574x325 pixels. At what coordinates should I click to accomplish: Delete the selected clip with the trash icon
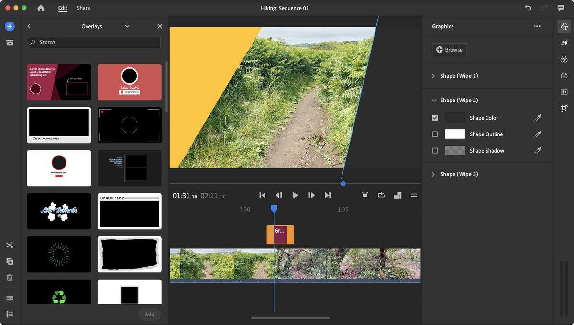(x=10, y=278)
